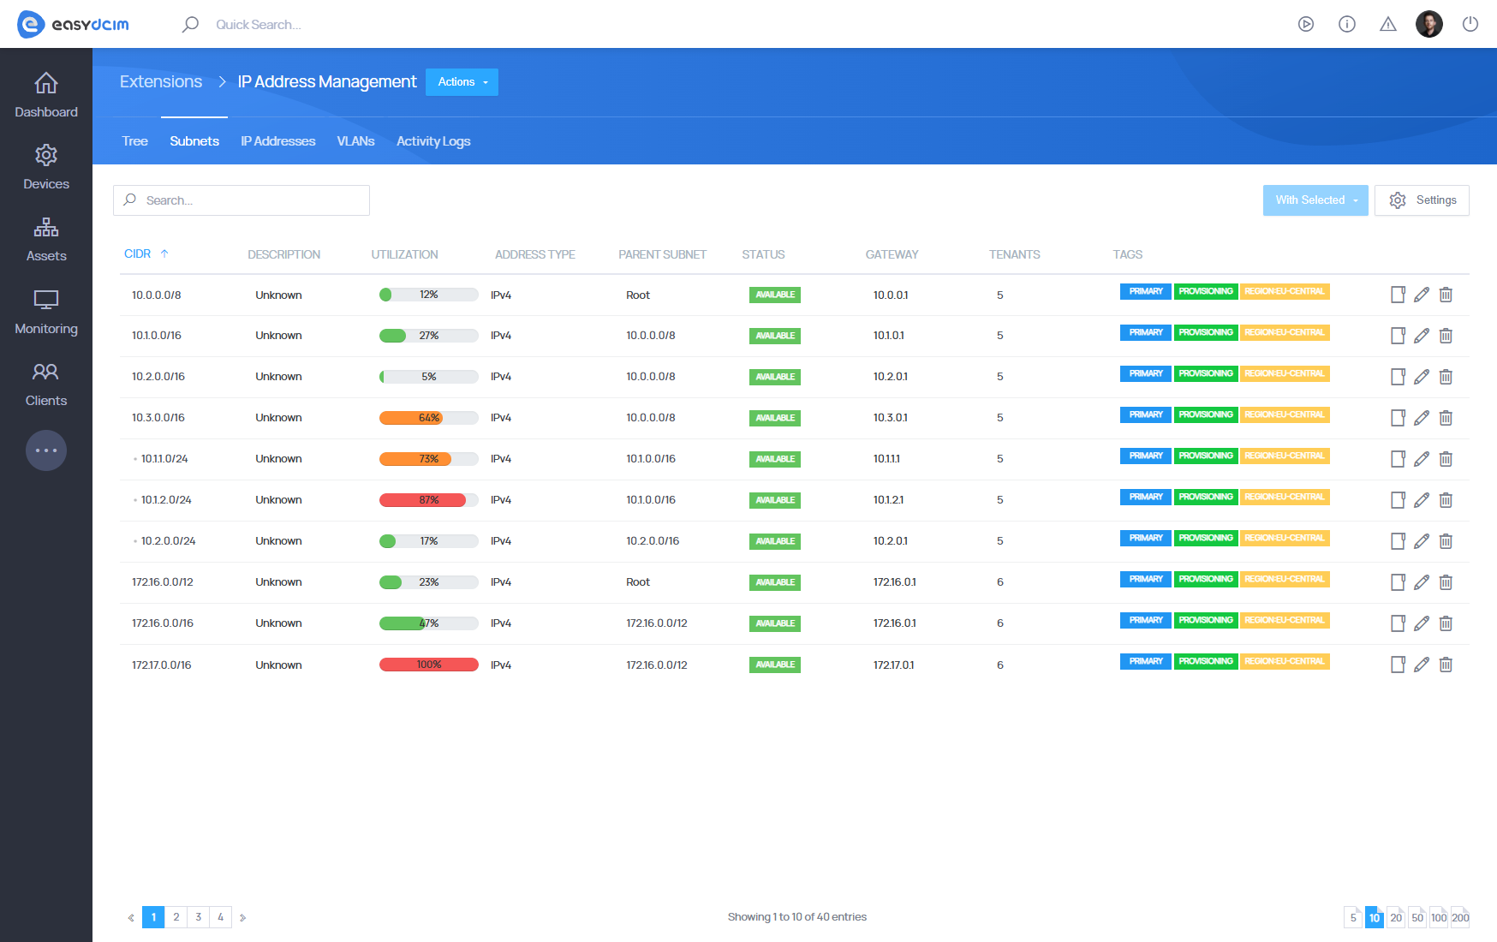
Task: Open the Devices sidebar section
Action: [x=46, y=167]
